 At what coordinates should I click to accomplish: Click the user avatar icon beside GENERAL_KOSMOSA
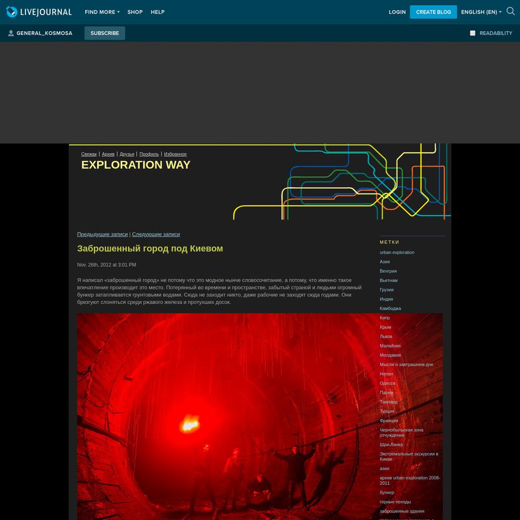[11, 33]
